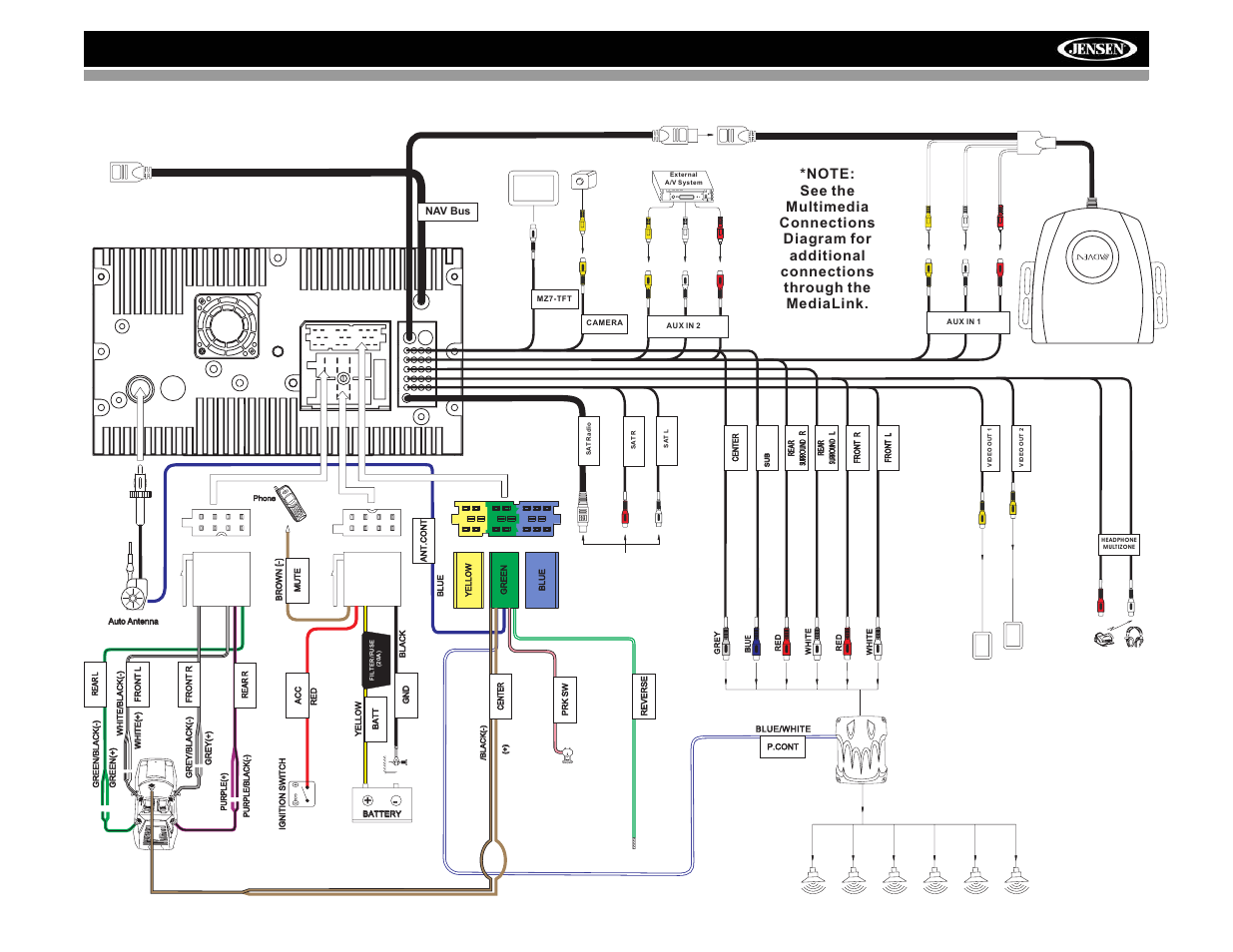This screenshot has height=952, width=1233.
Task: Click the CENTER output label near SUB
Action: pyautogui.click(x=736, y=447)
